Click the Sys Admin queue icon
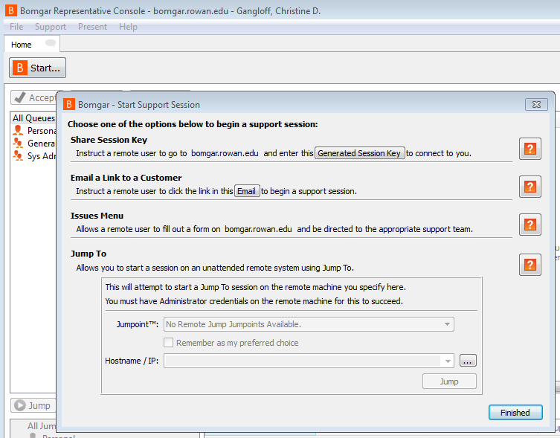The height and width of the screenshot is (438, 560). click(18, 156)
